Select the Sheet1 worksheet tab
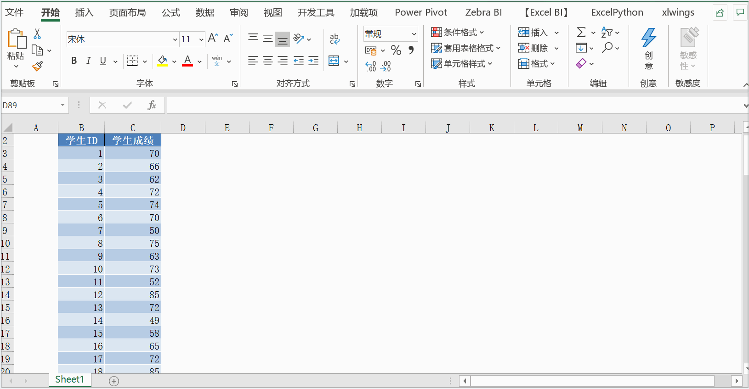Image resolution: width=749 pixels, height=389 pixels. click(70, 380)
